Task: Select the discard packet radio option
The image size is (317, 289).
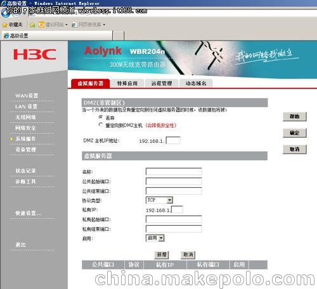Action: pyautogui.click(x=101, y=117)
